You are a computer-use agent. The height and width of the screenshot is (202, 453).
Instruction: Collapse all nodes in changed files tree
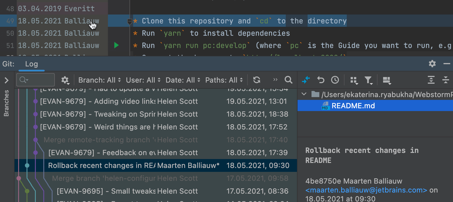coord(445,80)
